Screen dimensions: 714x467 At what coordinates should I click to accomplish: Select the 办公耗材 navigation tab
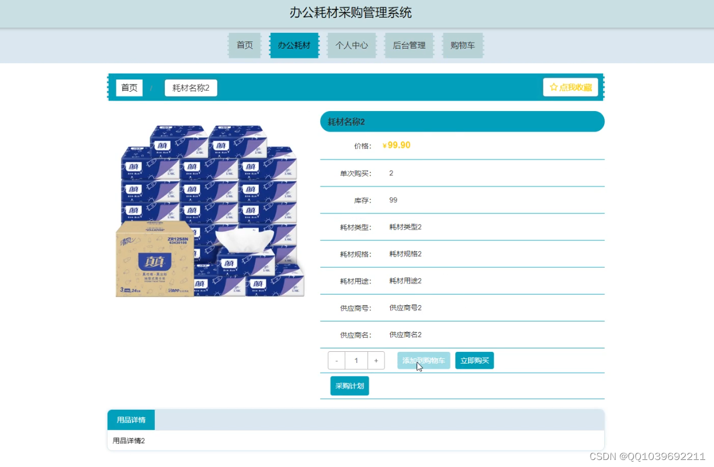point(294,45)
